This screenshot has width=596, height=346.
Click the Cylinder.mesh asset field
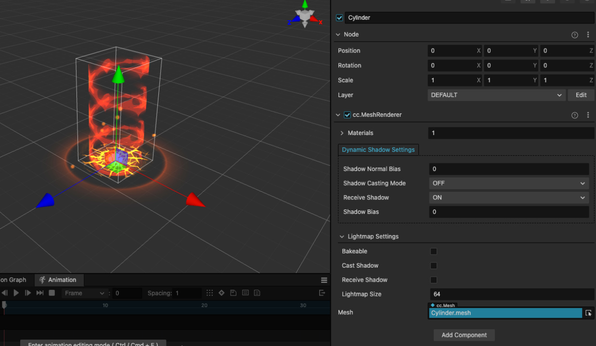(505, 313)
